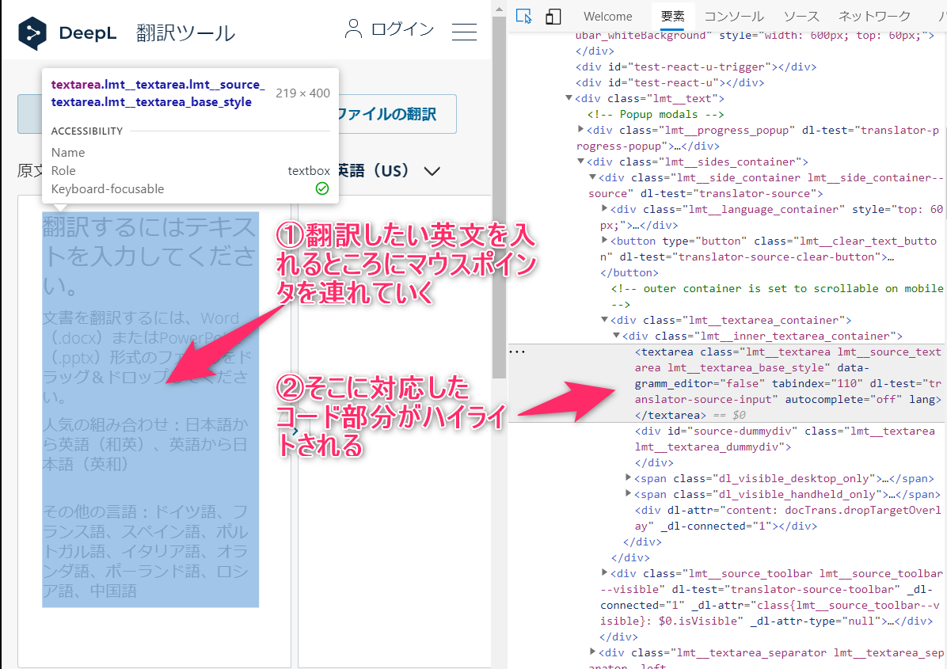Screen dimensions: 947x669
Task: Click the scrollbar up arrow in DevTools
Action: click(500, 8)
